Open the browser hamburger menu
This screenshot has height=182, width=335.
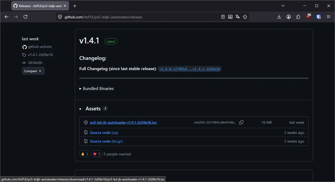point(328,17)
